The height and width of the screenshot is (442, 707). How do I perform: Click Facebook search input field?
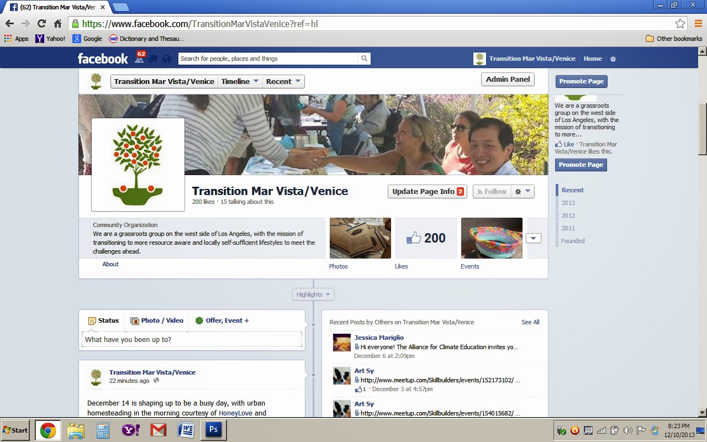point(268,59)
